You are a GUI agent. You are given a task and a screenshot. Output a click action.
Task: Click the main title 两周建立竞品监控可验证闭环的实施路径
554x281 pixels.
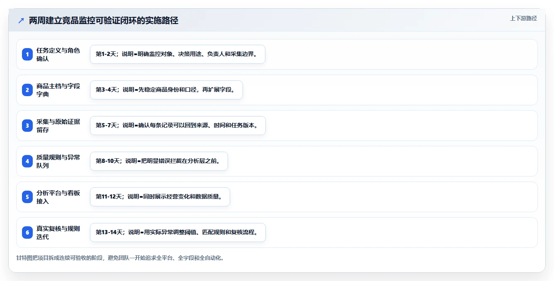click(104, 21)
